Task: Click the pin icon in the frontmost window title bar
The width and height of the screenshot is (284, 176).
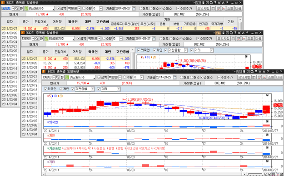Action: 256,72
